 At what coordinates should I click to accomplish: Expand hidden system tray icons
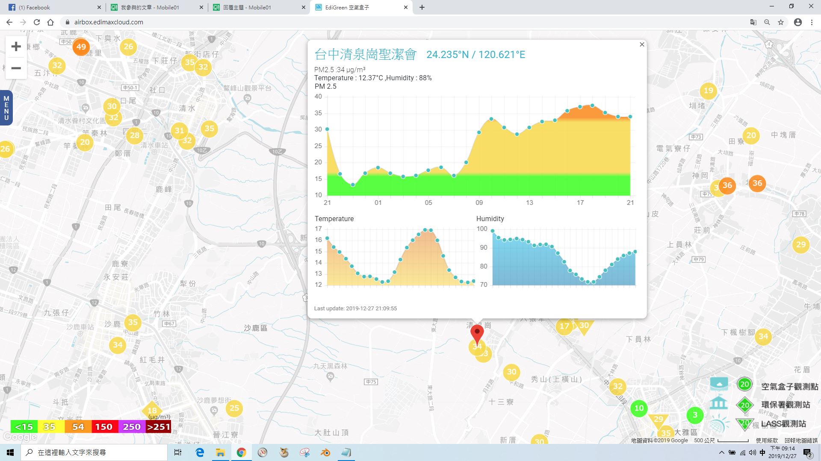[722, 452]
